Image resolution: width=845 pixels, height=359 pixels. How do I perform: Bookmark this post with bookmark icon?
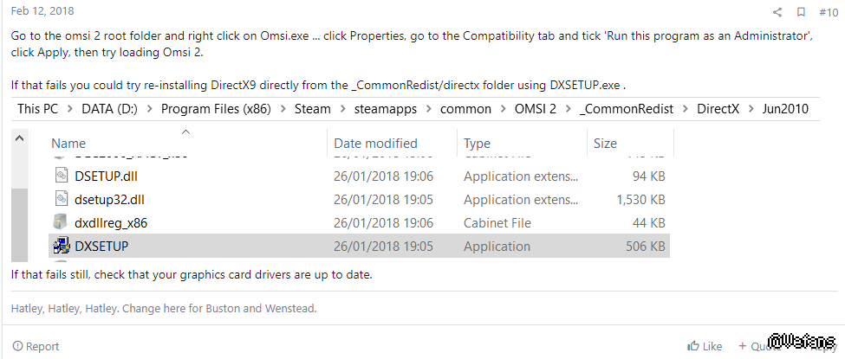point(802,12)
